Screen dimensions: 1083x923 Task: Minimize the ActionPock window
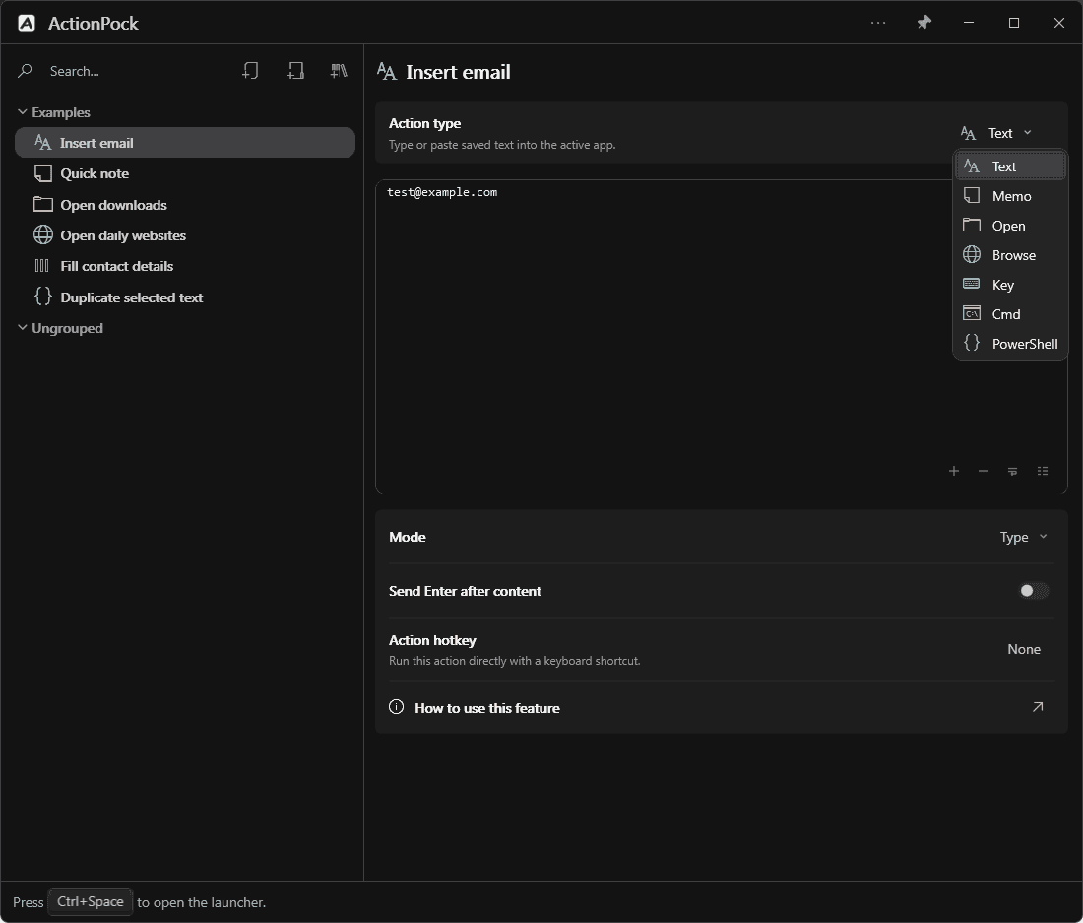tap(969, 23)
